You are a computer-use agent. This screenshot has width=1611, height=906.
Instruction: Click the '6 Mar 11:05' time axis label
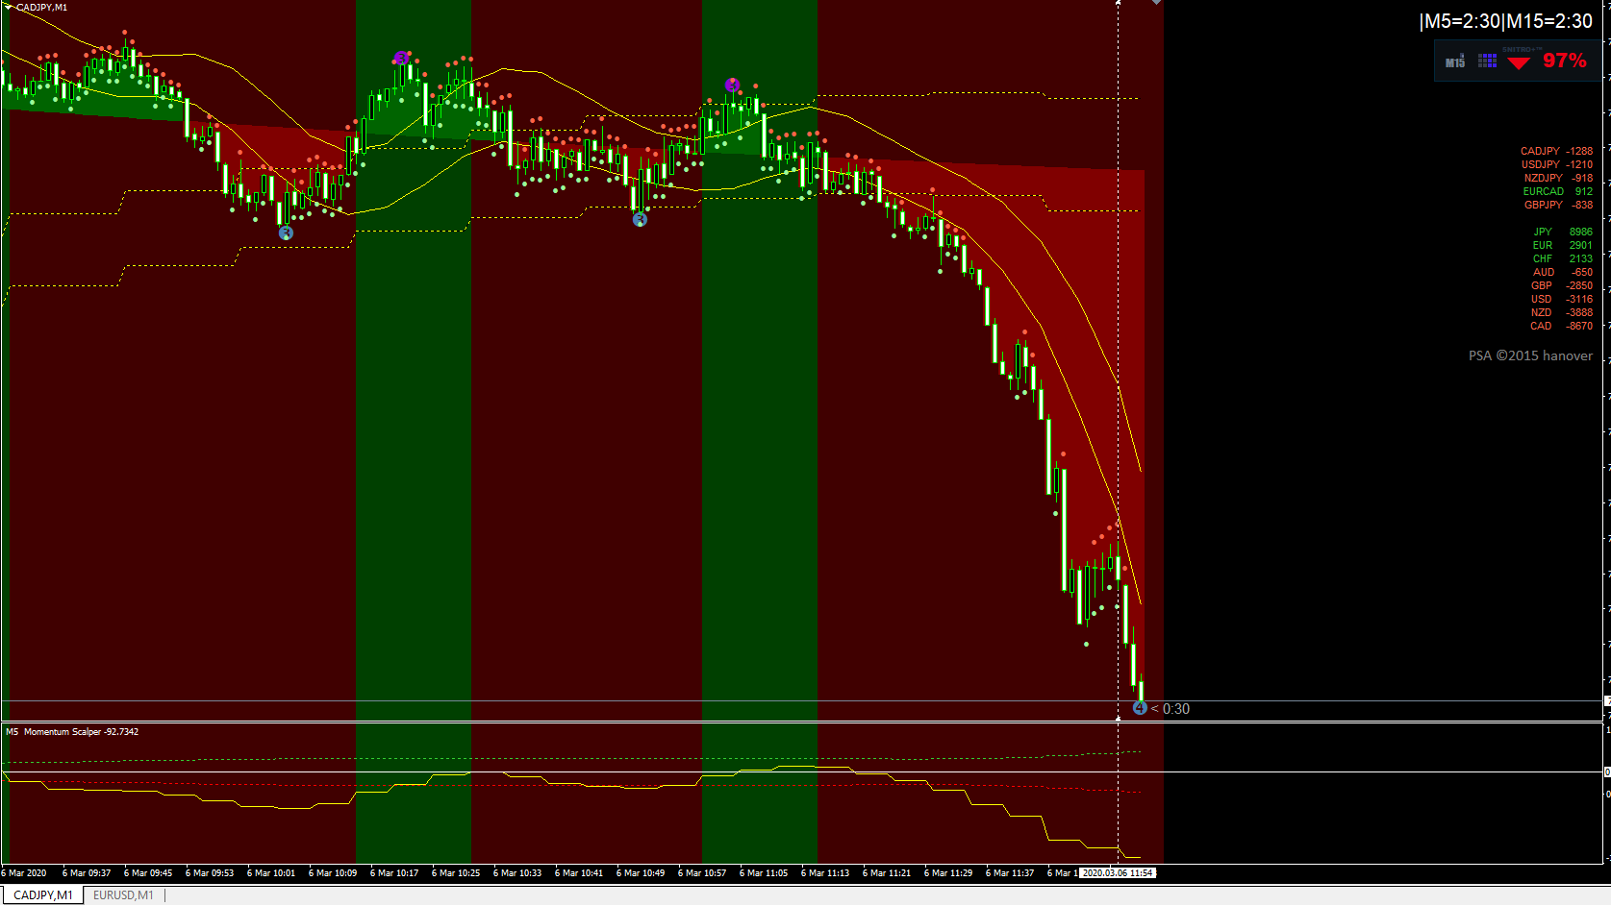[764, 873]
